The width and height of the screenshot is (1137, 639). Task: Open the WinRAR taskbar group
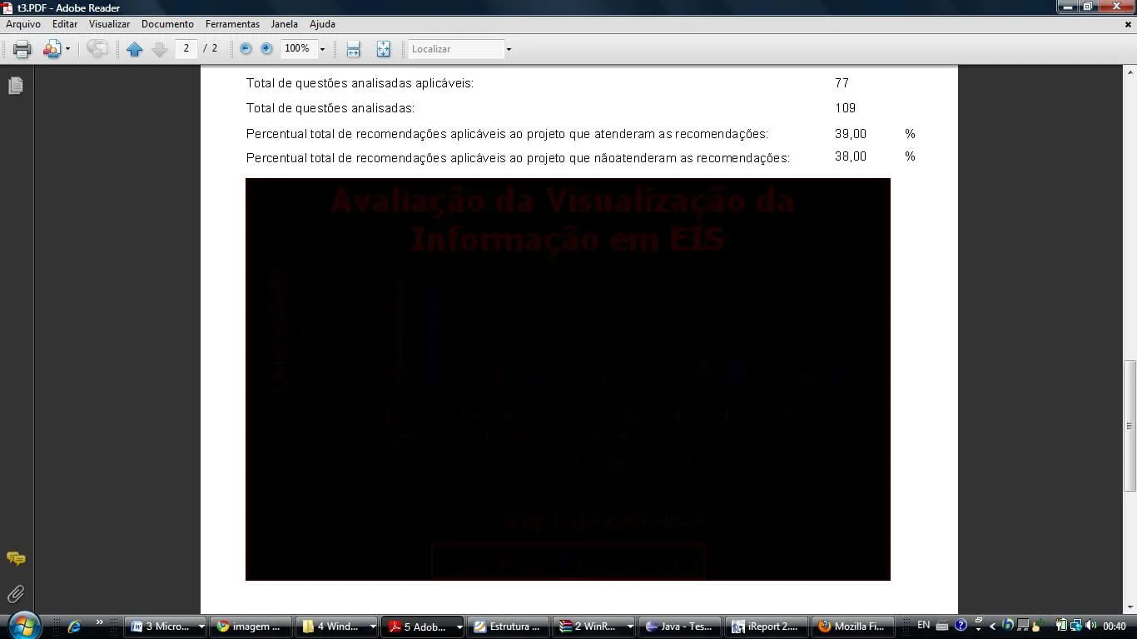click(x=596, y=627)
